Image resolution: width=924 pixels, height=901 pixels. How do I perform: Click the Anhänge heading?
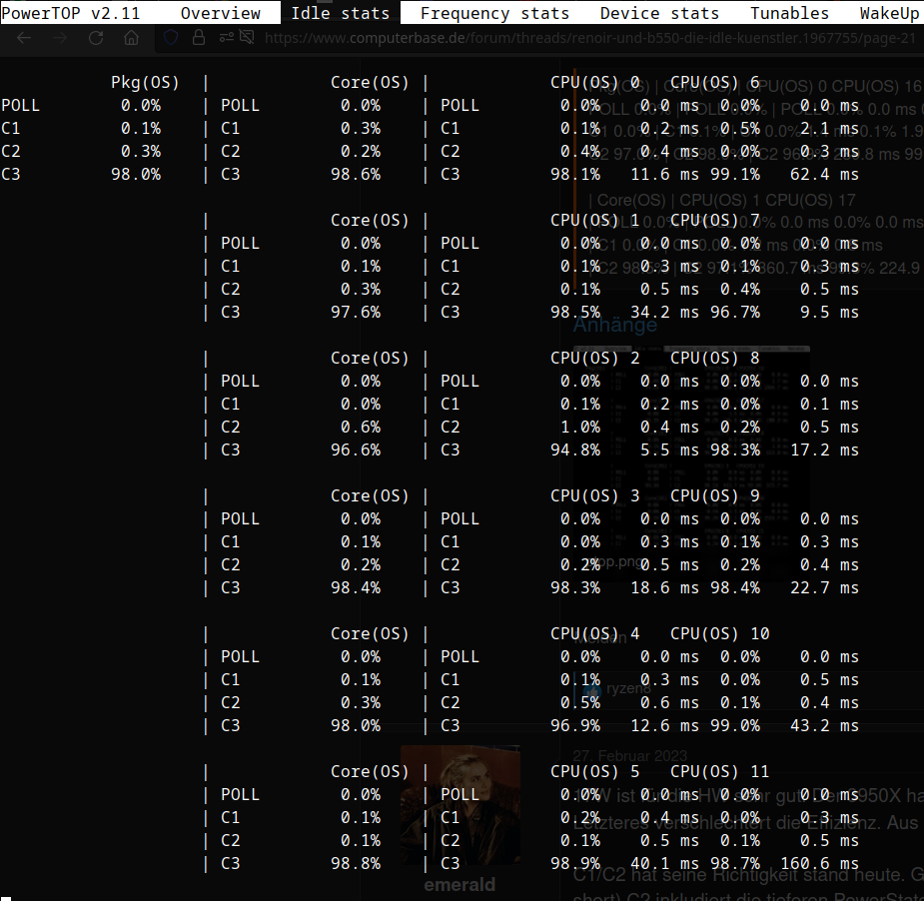tap(614, 325)
